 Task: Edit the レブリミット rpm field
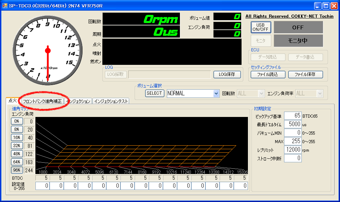[293, 150]
